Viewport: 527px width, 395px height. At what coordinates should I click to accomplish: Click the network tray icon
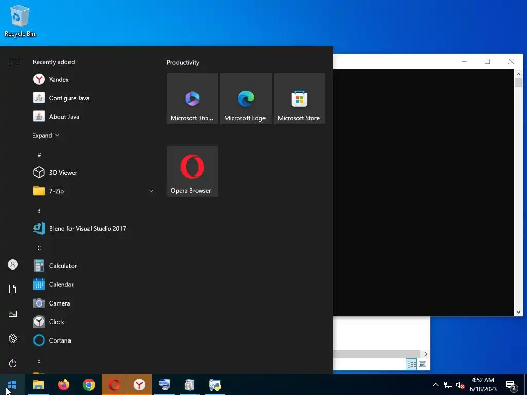(448, 385)
